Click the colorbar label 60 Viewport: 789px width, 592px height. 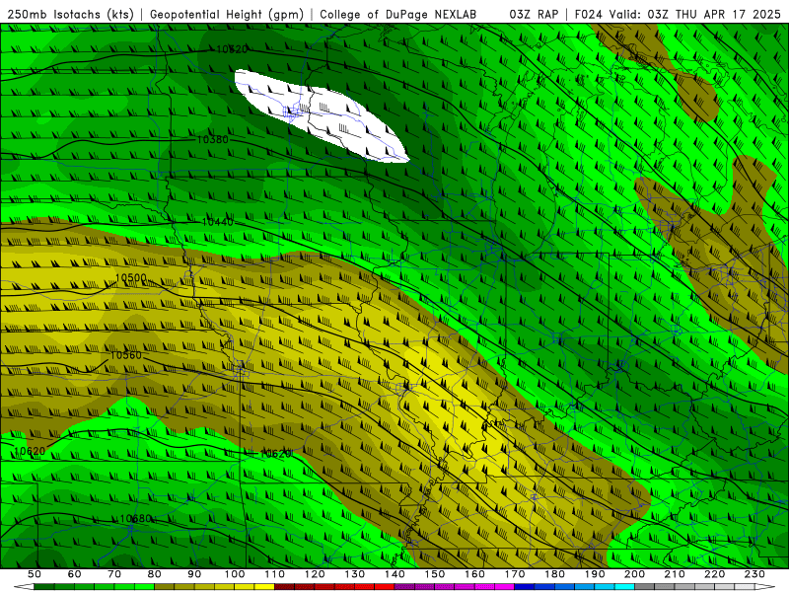[75, 574]
